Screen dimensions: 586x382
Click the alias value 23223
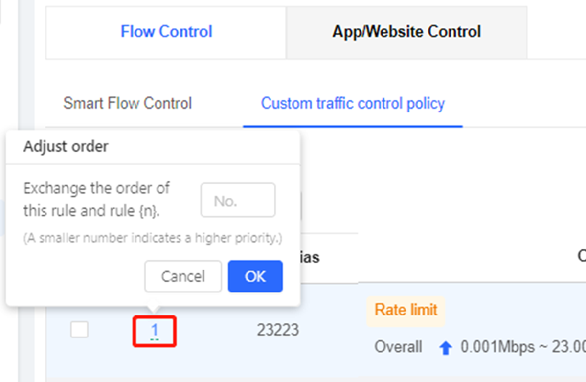[277, 330]
